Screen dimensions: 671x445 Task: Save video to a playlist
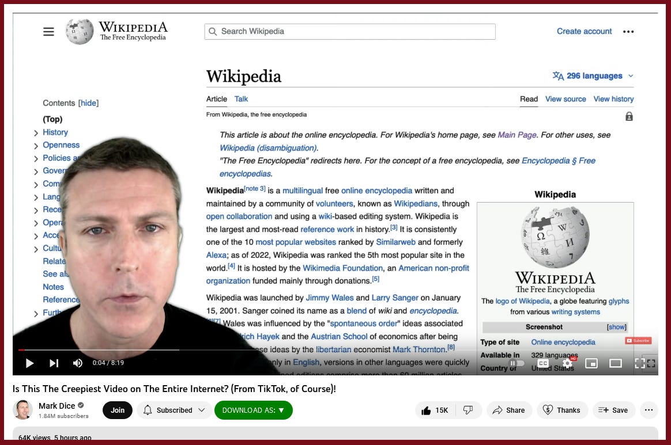[613, 410]
